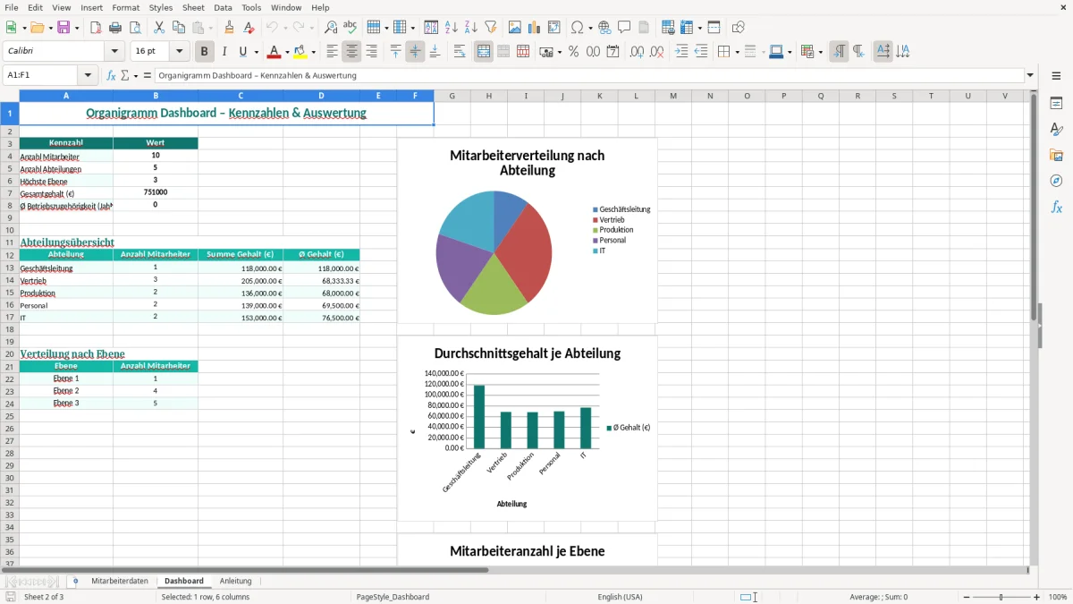1073x604 pixels.
Task: Format cells as date
Action: point(613,52)
